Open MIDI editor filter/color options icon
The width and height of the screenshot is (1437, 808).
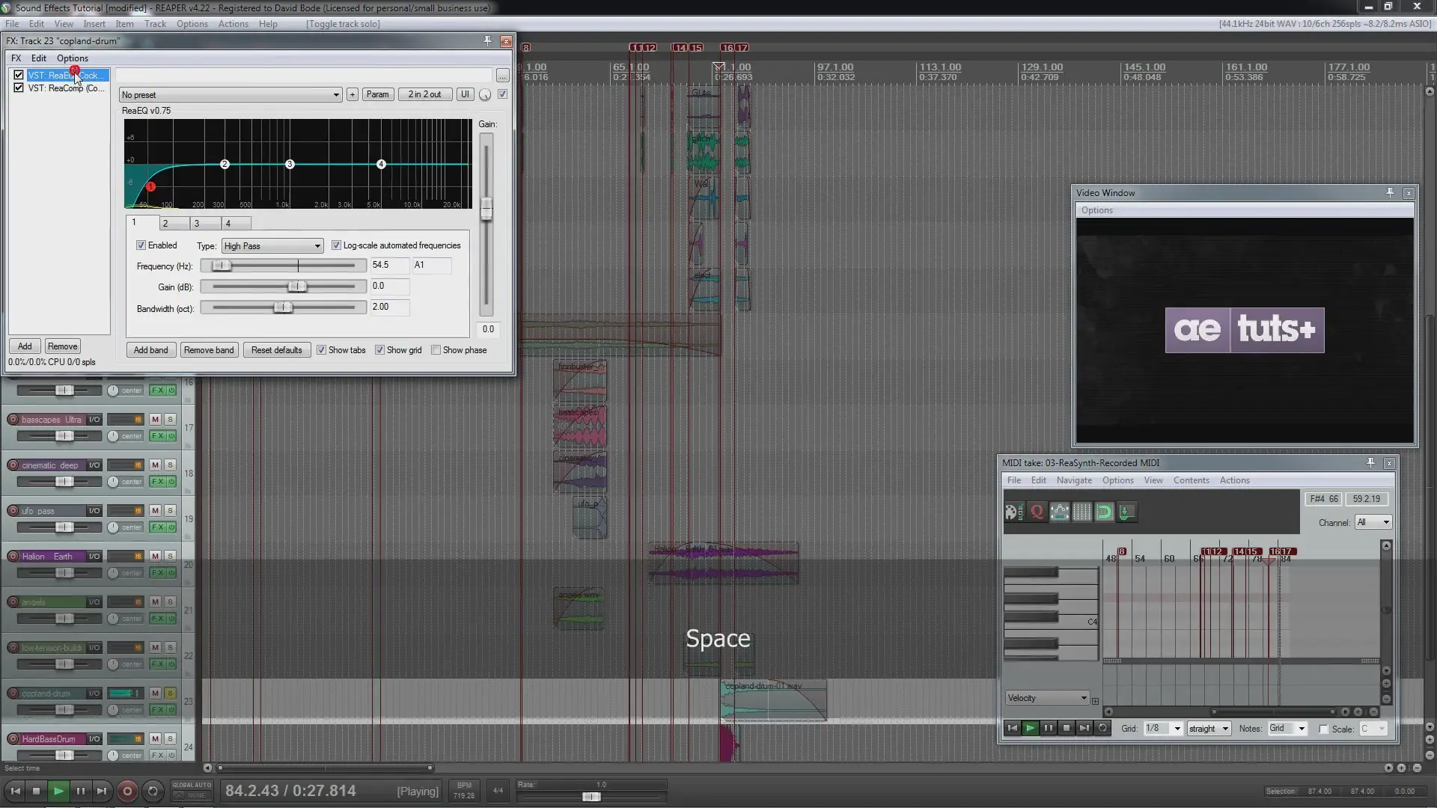[1014, 512]
